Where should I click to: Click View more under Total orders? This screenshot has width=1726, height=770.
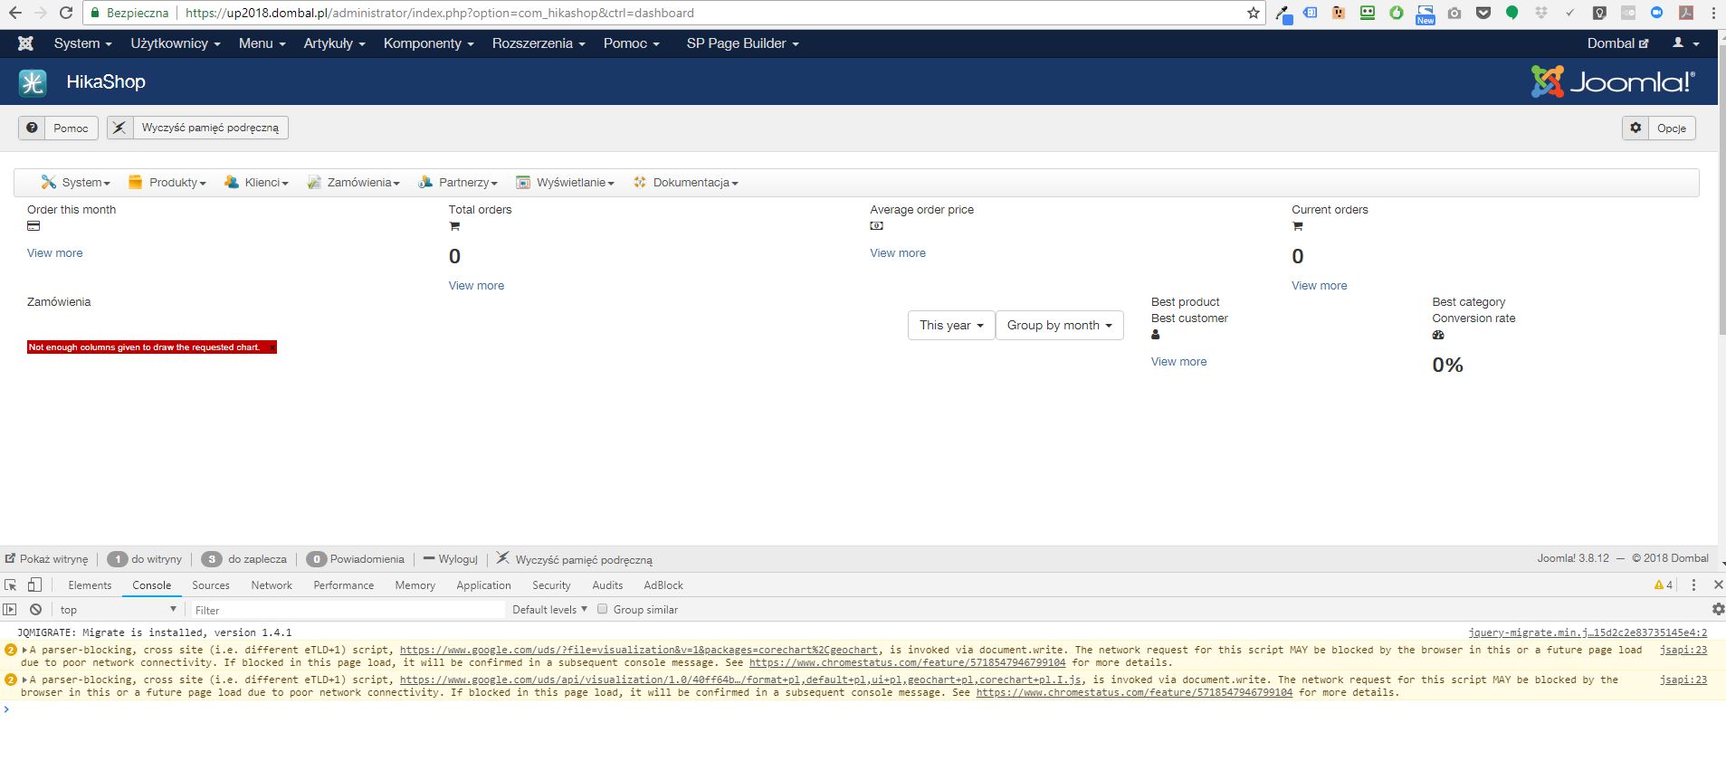[x=477, y=286]
